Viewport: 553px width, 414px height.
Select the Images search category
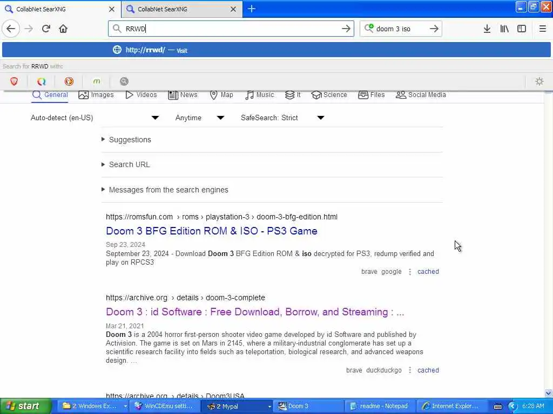click(x=96, y=95)
